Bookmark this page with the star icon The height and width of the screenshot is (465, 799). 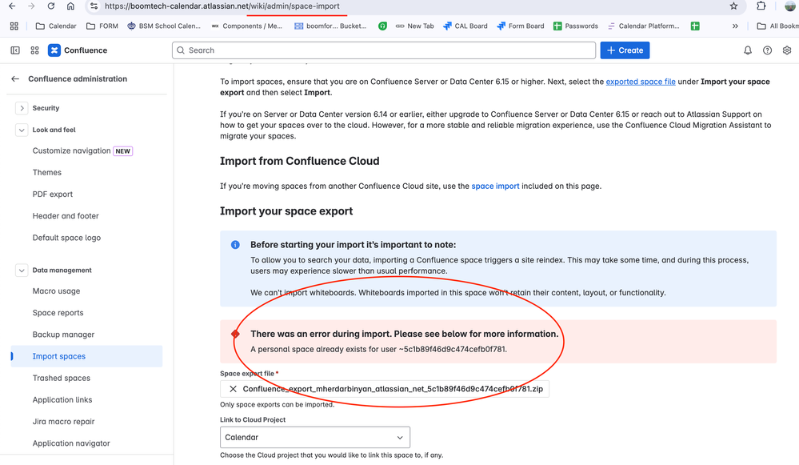pos(733,6)
